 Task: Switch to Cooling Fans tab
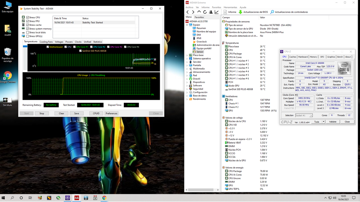(46, 42)
